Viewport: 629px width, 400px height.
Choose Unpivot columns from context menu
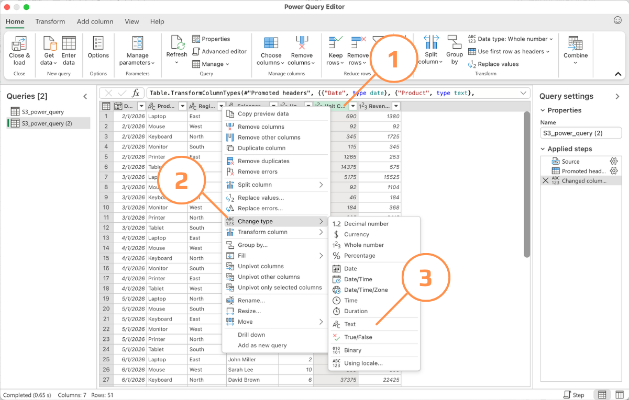pyautogui.click(x=276, y=266)
